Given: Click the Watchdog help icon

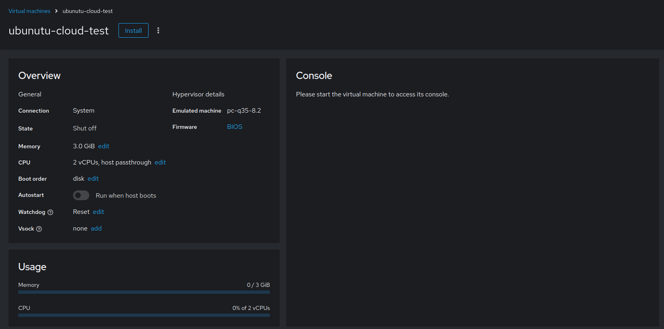Looking at the screenshot, I should (50, 212).
